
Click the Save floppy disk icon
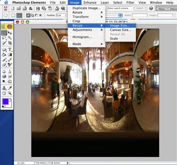click(38, 8)
